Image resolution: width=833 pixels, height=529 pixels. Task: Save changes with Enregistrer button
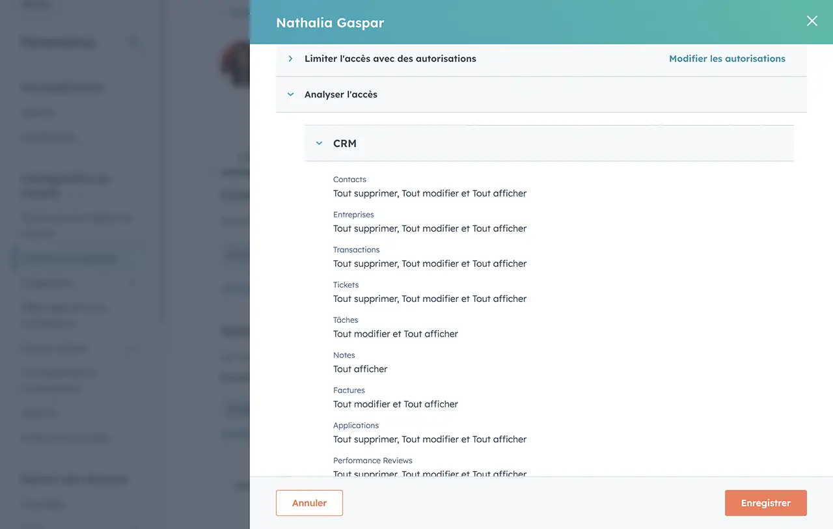tap(765, 503)
